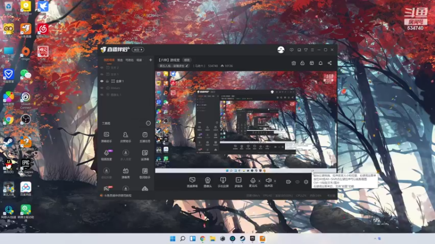The width and height of the screenshot is (435, 244).
Task: Add a 摄像头 camera source
Action: point(208,182)
